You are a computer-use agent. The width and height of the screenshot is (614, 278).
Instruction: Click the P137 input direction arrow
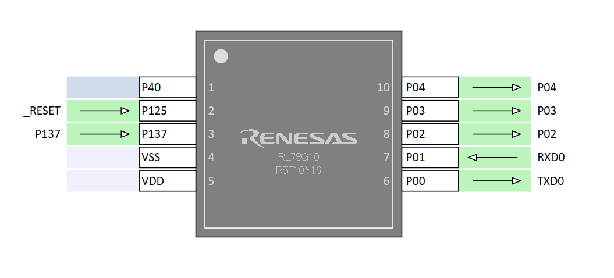105,134
